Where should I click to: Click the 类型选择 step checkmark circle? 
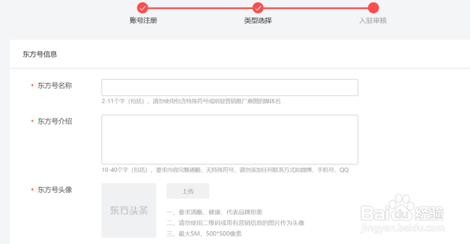pyautogui.click(x=258, y=8)
